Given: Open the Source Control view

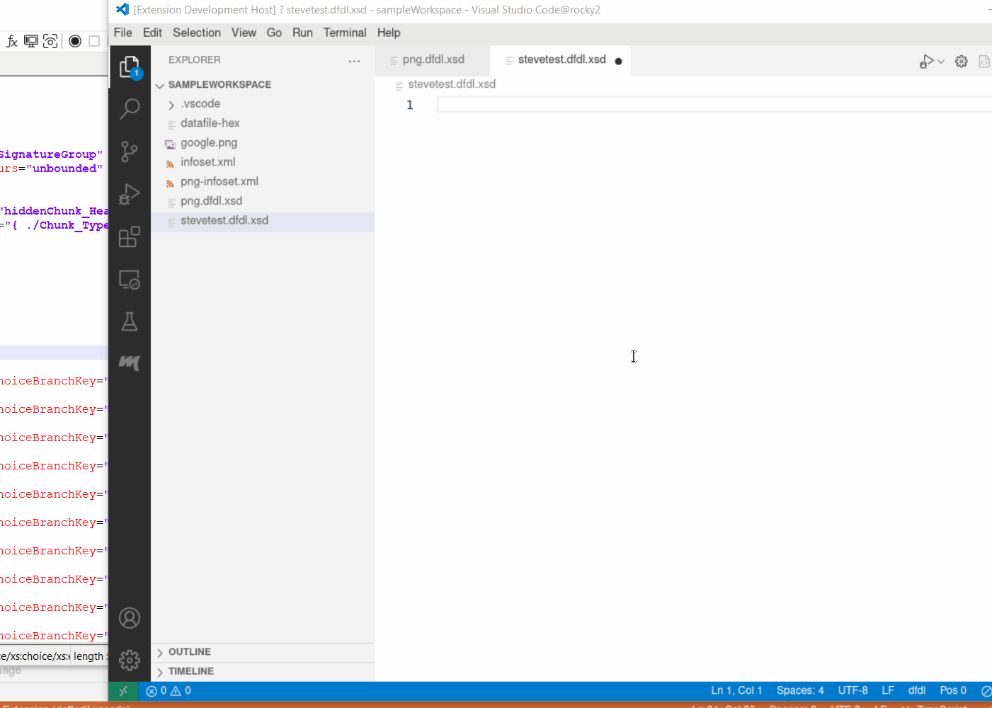Looking at the screenshot, I should [130, 151].
